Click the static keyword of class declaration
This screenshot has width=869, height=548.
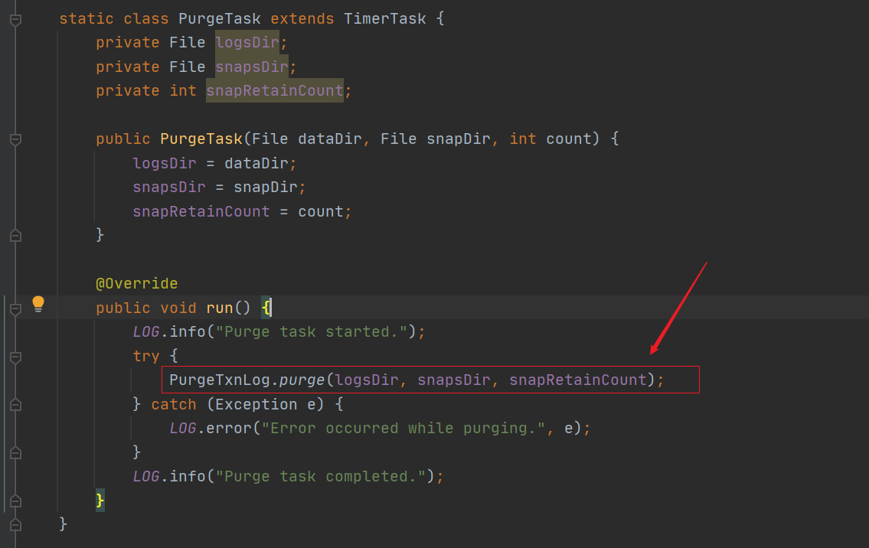[x=87, y=19]
